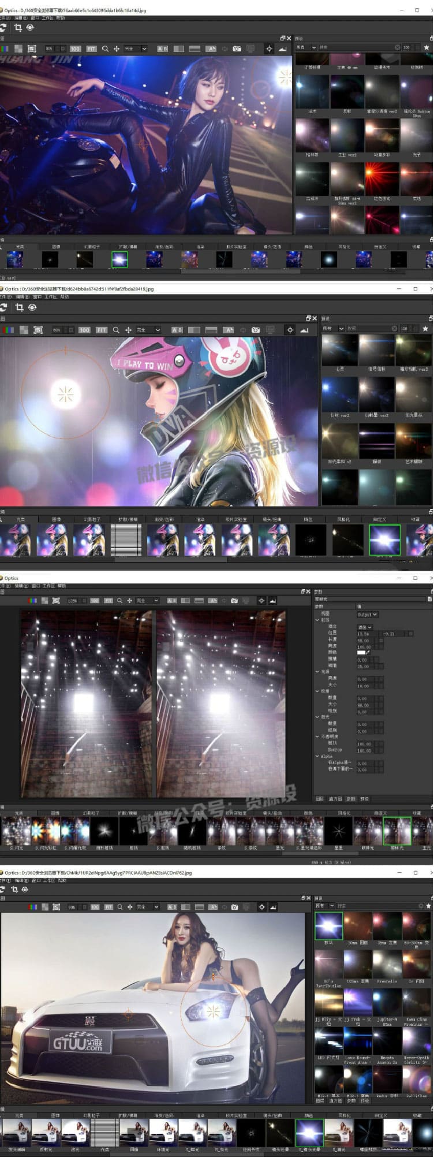The image size is (434, 1157).
Task: Switch to 风格化 tab in helmet girl window
Action: (x=343, y=519)
